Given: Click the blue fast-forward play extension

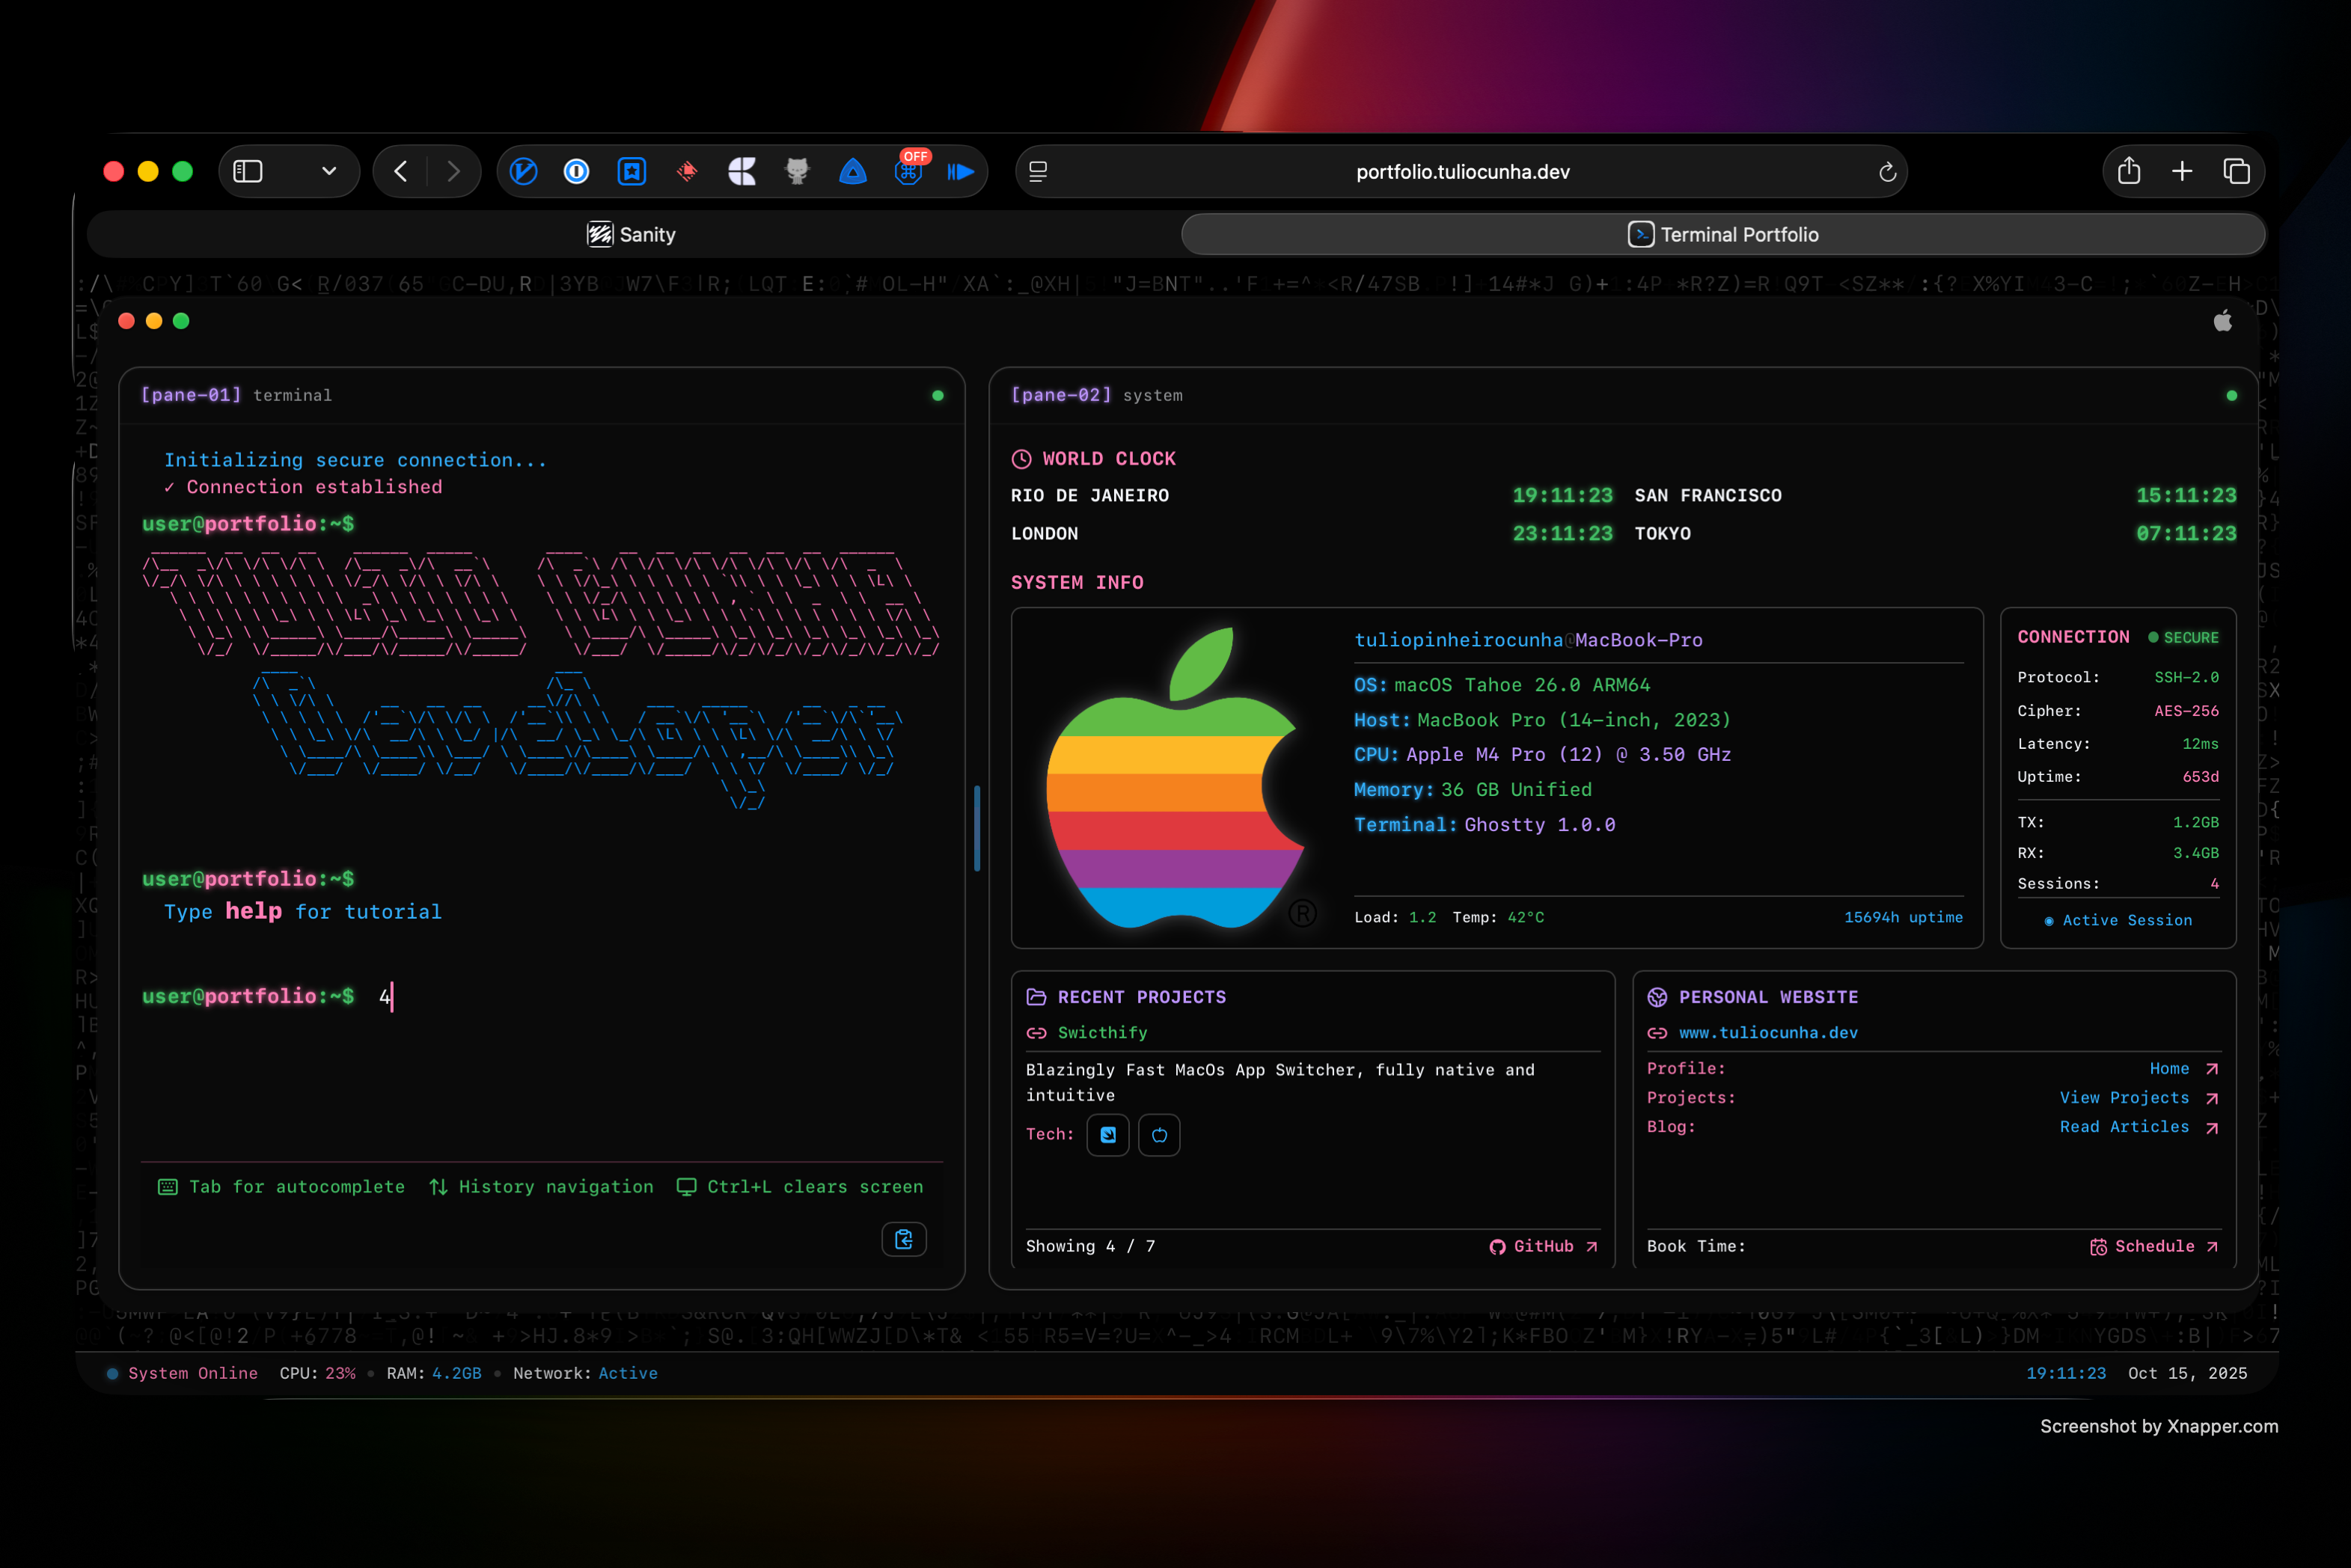Looking at the screenshot, I should tap(961, 172).
